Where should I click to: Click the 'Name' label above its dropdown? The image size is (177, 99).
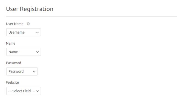click(x=11, y=43)
